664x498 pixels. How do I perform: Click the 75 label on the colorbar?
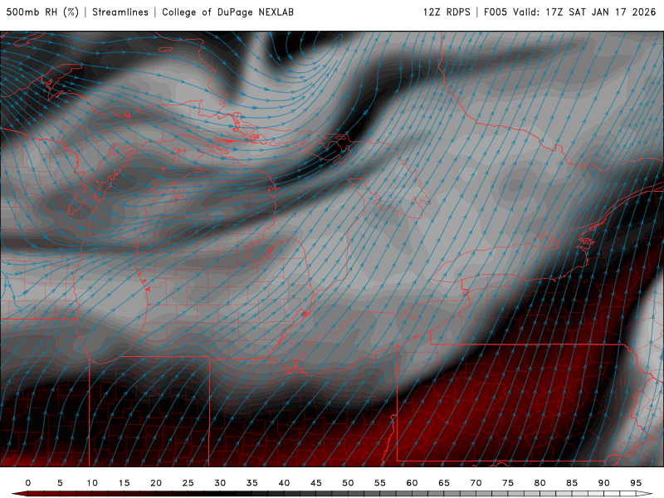(508, 483)
